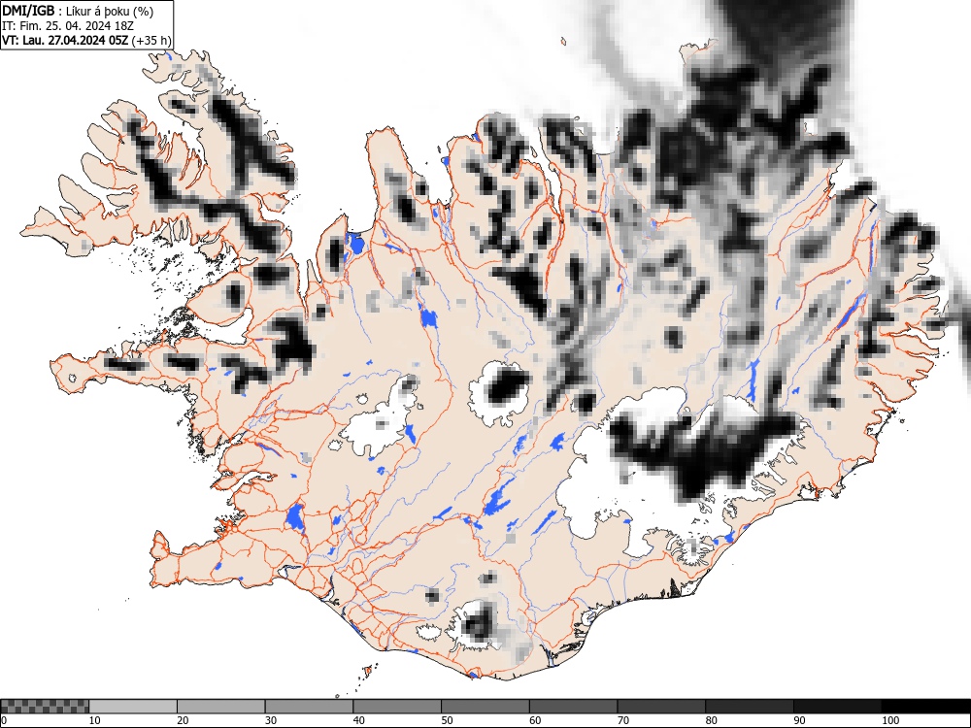Click the legend label '90'
Viewport: 971px width, 728px height.
(799, 720)
